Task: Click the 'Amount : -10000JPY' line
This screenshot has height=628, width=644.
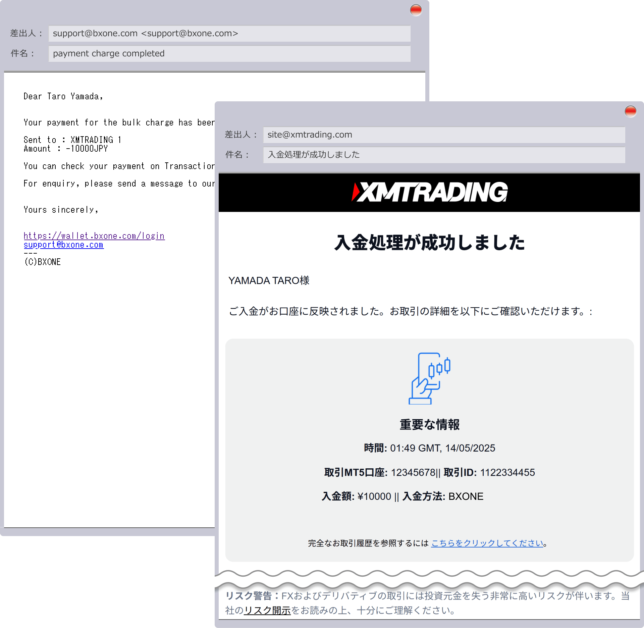Action: 66,149
